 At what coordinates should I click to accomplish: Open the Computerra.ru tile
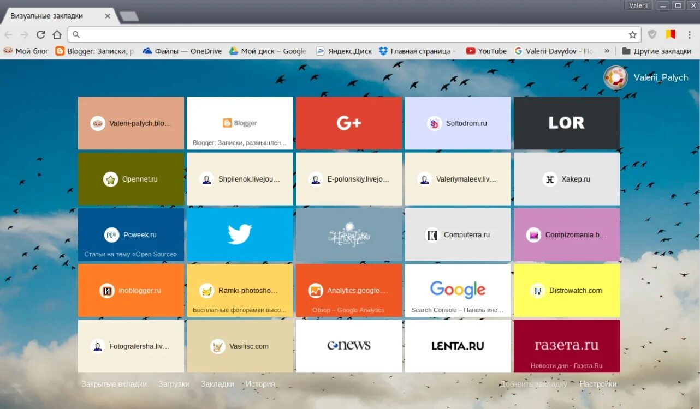click(458, 234)
